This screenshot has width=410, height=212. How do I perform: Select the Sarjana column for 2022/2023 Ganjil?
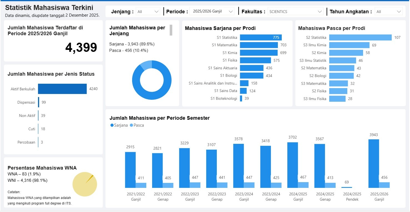tap(185, 168)
